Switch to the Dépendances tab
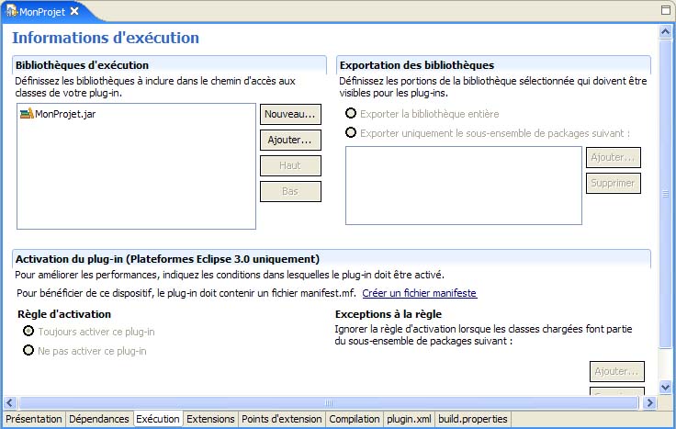Viewport: 676px width, 429px height. (99, 419)
